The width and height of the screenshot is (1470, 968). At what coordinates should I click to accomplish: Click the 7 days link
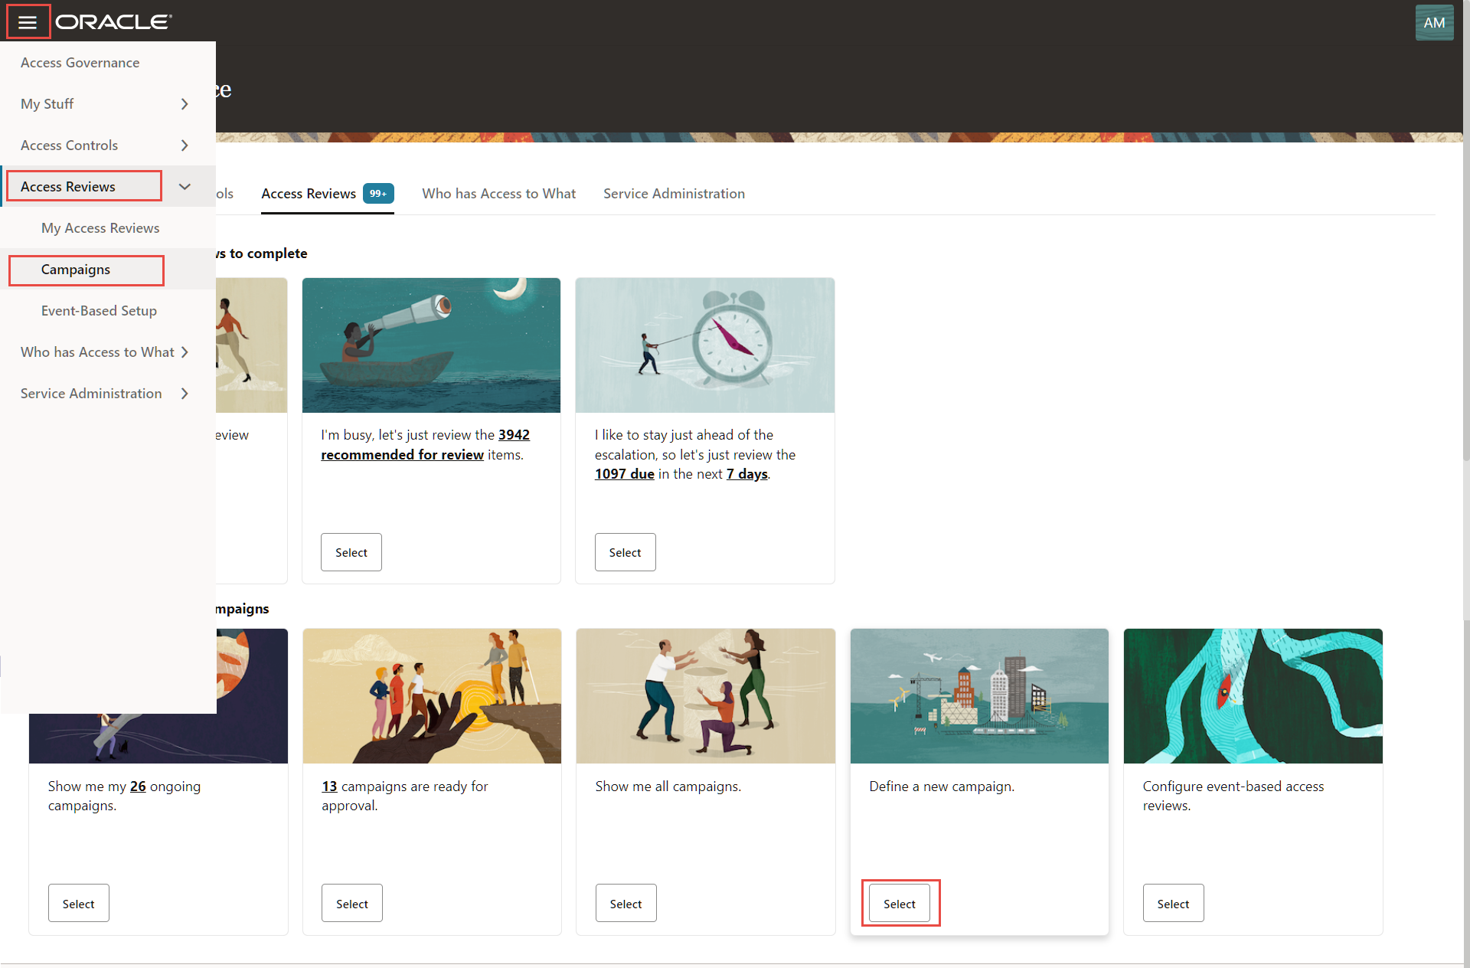[x=746, y=474]
